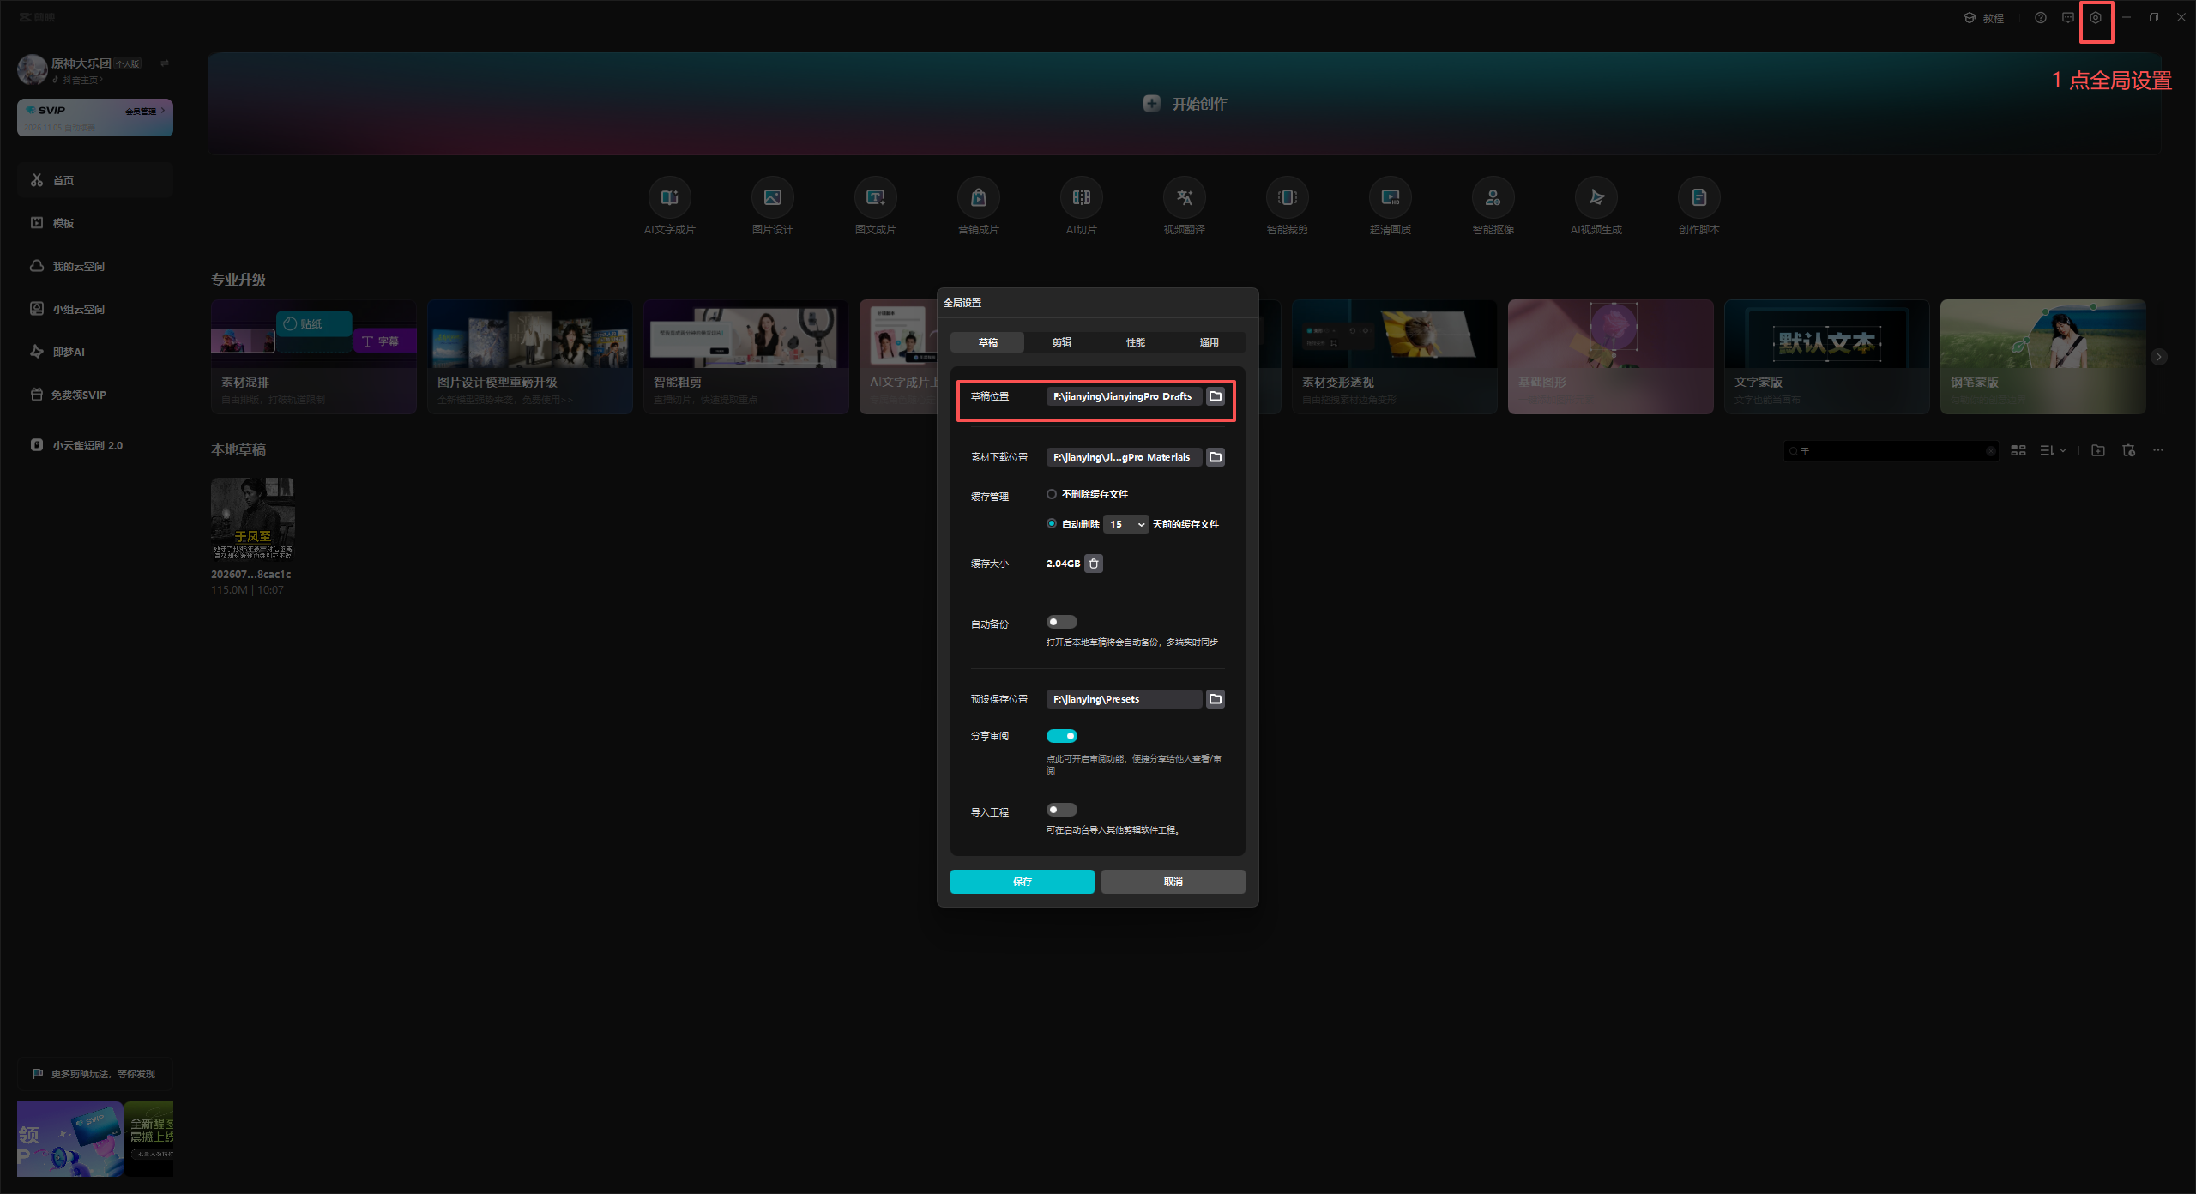Screen dimensions: 2196x1194
Task: Toggle the 自动备份 switch
Action: click(x=1061, y=622)
